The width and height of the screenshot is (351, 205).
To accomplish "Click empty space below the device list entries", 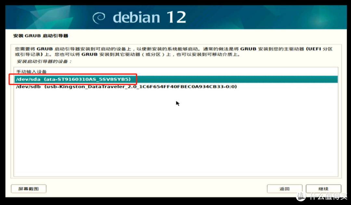I will 175,136.
